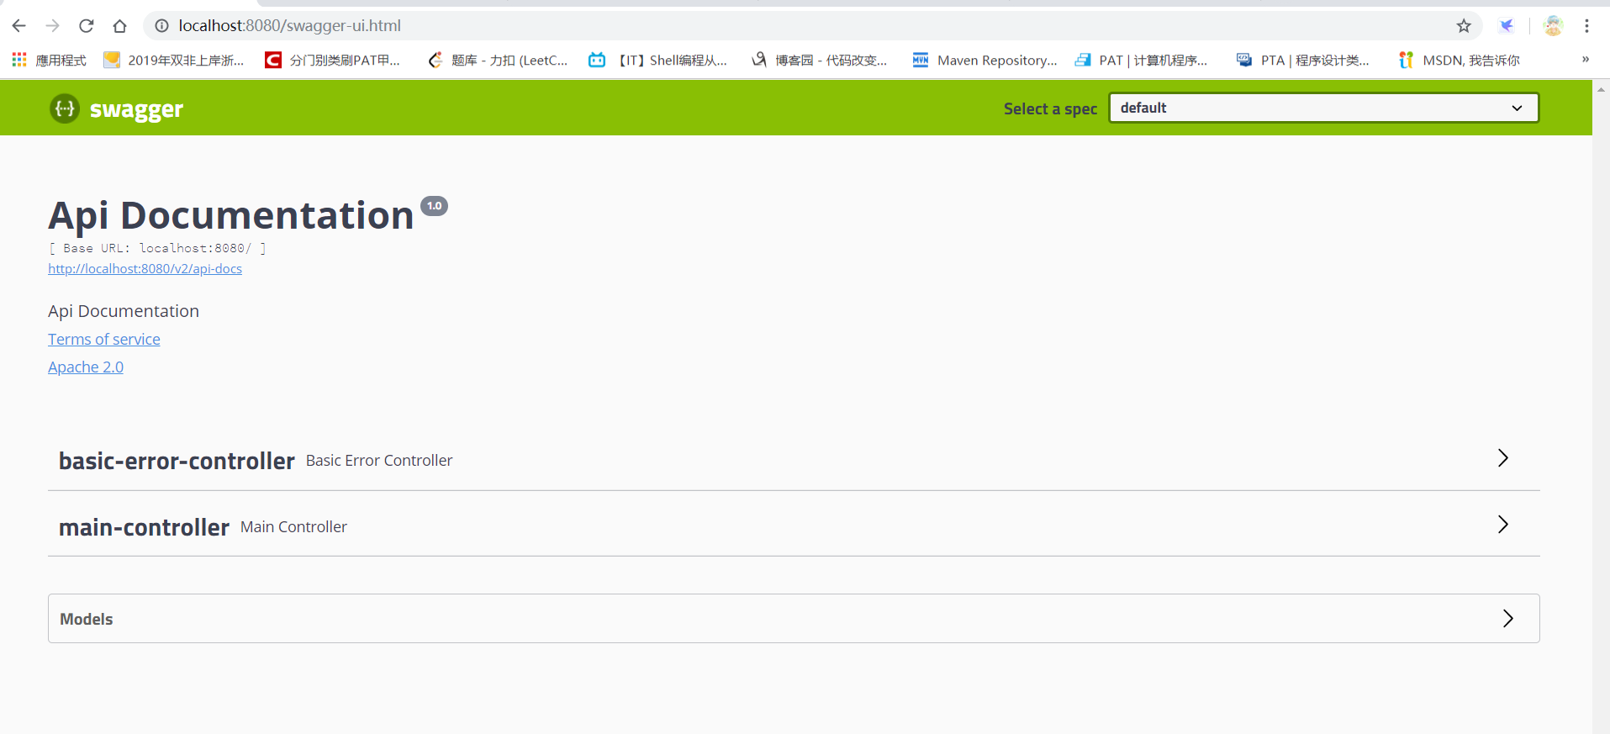The width and height of the screenshot is (1610, 734).
Task: Expand basic-error-controller section
Action: (x=1502, y=458)
